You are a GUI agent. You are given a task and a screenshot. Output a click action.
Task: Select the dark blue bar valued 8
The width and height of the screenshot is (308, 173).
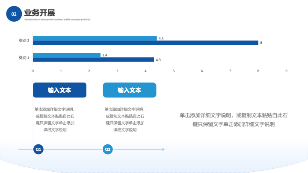(x=145, y=43)
